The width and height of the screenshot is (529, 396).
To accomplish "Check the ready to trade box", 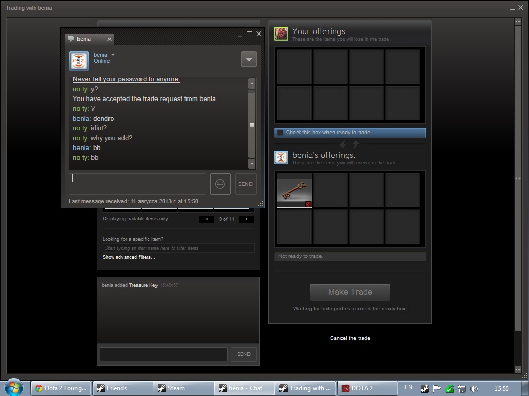I will 281,133.
